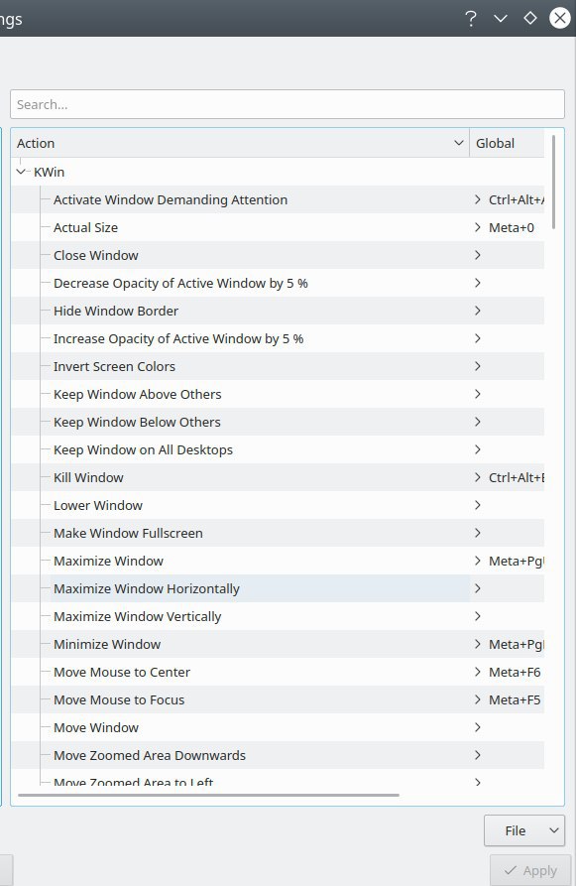Select Move Mouse to Focus action

(119, 699)
